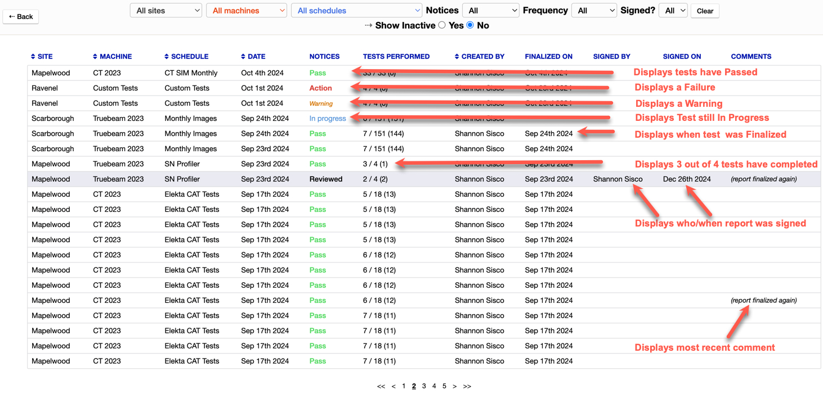Screen dimensions: 823x394
Task: Sort table by Machine column icon
Action: tap(95, 57)
